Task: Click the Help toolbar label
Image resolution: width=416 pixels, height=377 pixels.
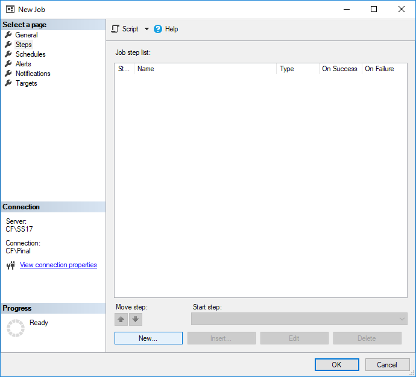Action: [x=171, y=29]
